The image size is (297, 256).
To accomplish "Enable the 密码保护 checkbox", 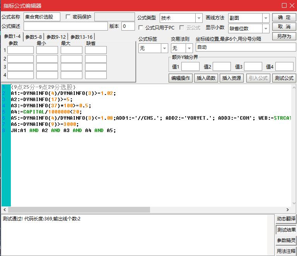I will tap(68, 17).
